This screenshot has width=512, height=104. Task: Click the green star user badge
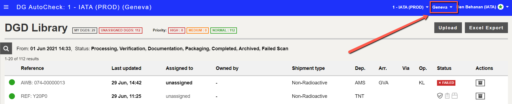point(501,7)
